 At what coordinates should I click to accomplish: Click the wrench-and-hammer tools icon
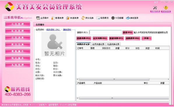pos(155,8)
